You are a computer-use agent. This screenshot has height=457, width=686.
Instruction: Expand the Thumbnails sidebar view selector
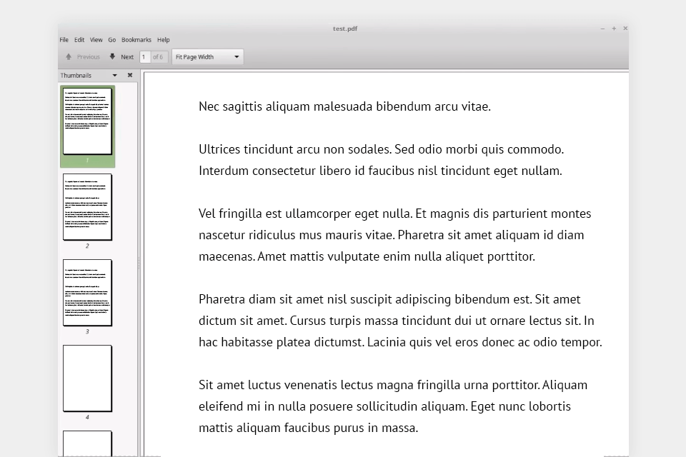point(114,75)
